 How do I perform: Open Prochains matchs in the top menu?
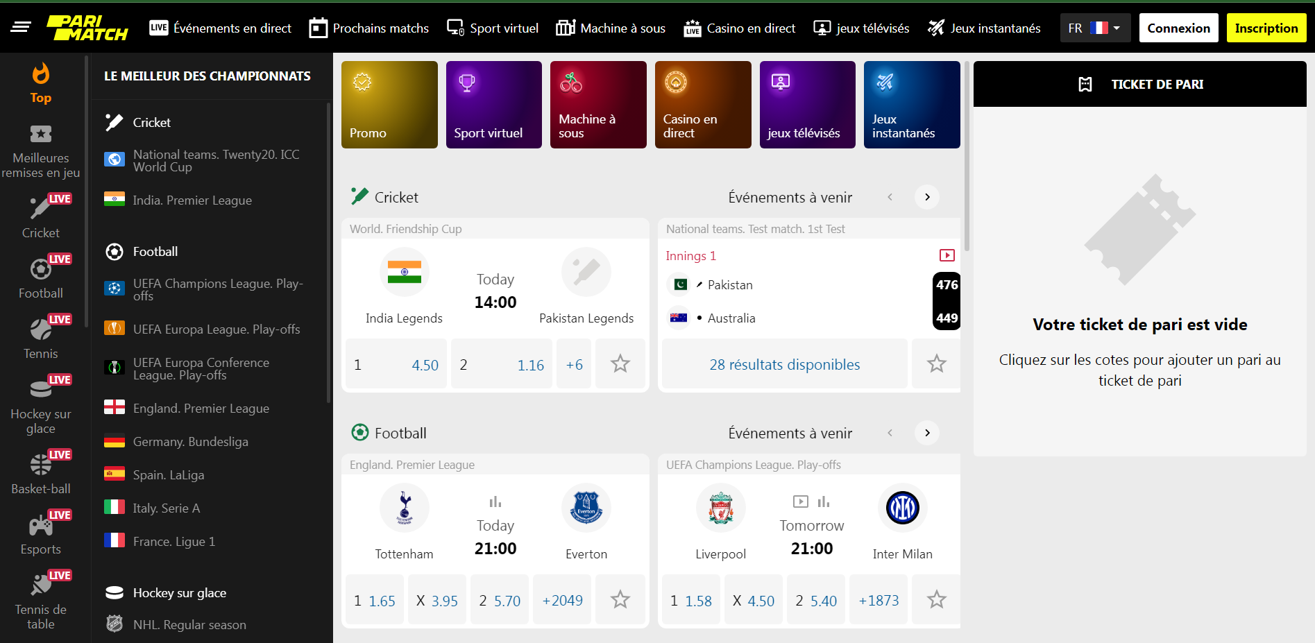click(x=368, y=28)
